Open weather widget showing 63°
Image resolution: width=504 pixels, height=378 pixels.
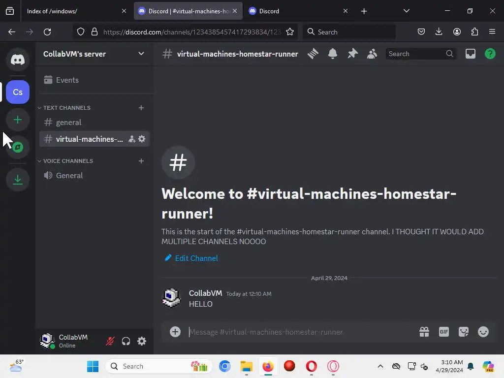click(17, 366)
